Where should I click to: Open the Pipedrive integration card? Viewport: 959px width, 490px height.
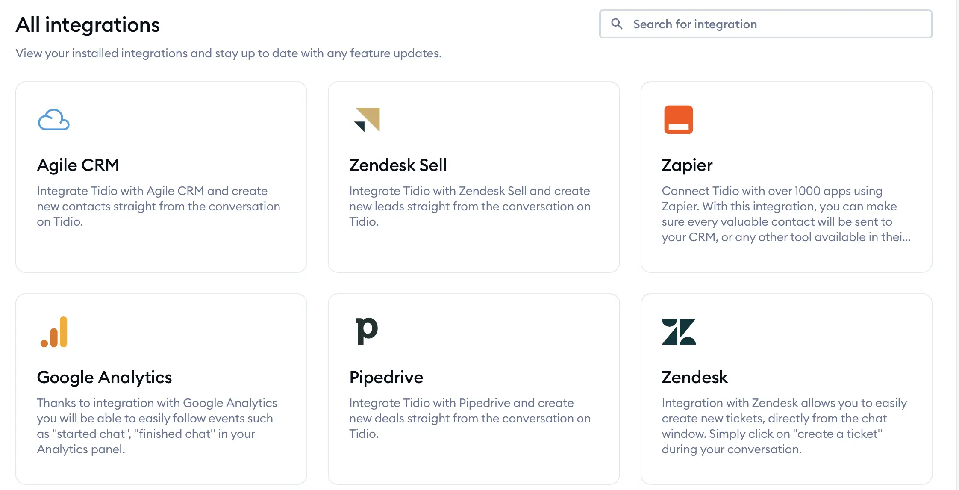click(474, 389)
